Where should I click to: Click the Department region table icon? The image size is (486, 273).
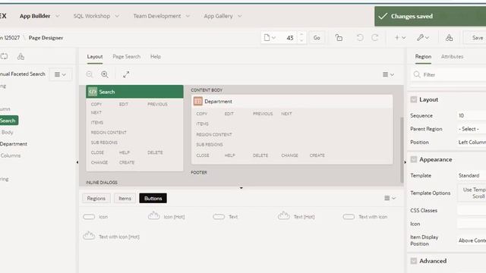click(x=197, y=101)
